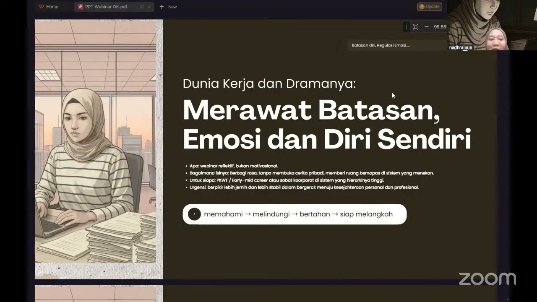The height and width of the screenshot is (302, 537).
Task: Click the bullet starting 'Urgensi: berpikir lebih jernih'
Action: coord(304,187)
